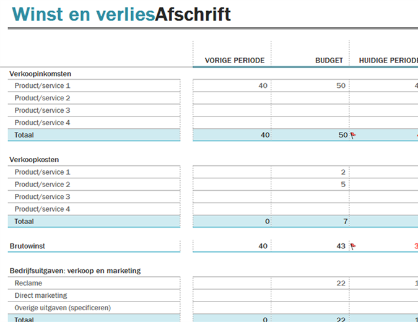The width and height of the screenshot is (418, 322).
Task: Click the Brutowinst row label
Action: click(x=27, y=246)
